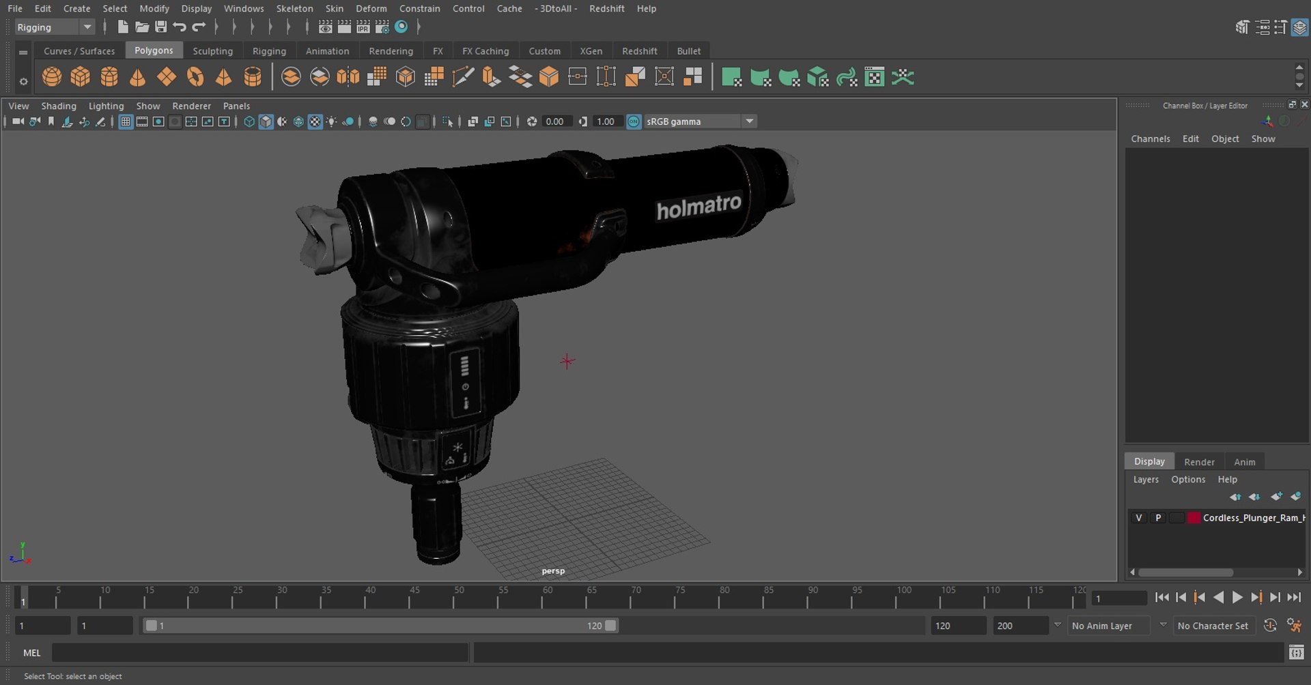
Task: Click the shelf scroll up arrow
Action: tap(1299, 68)
